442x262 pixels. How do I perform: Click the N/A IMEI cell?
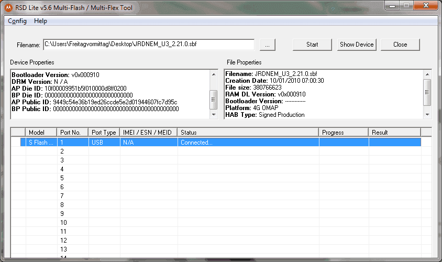[149, 143]
